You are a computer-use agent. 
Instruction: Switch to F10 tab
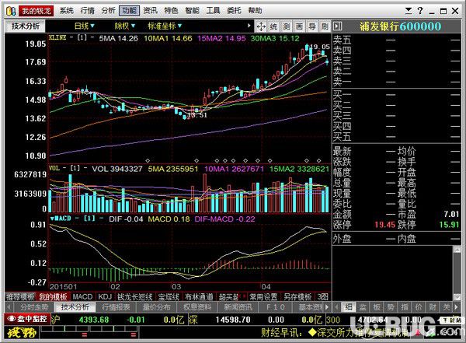[x=276, y=307]
